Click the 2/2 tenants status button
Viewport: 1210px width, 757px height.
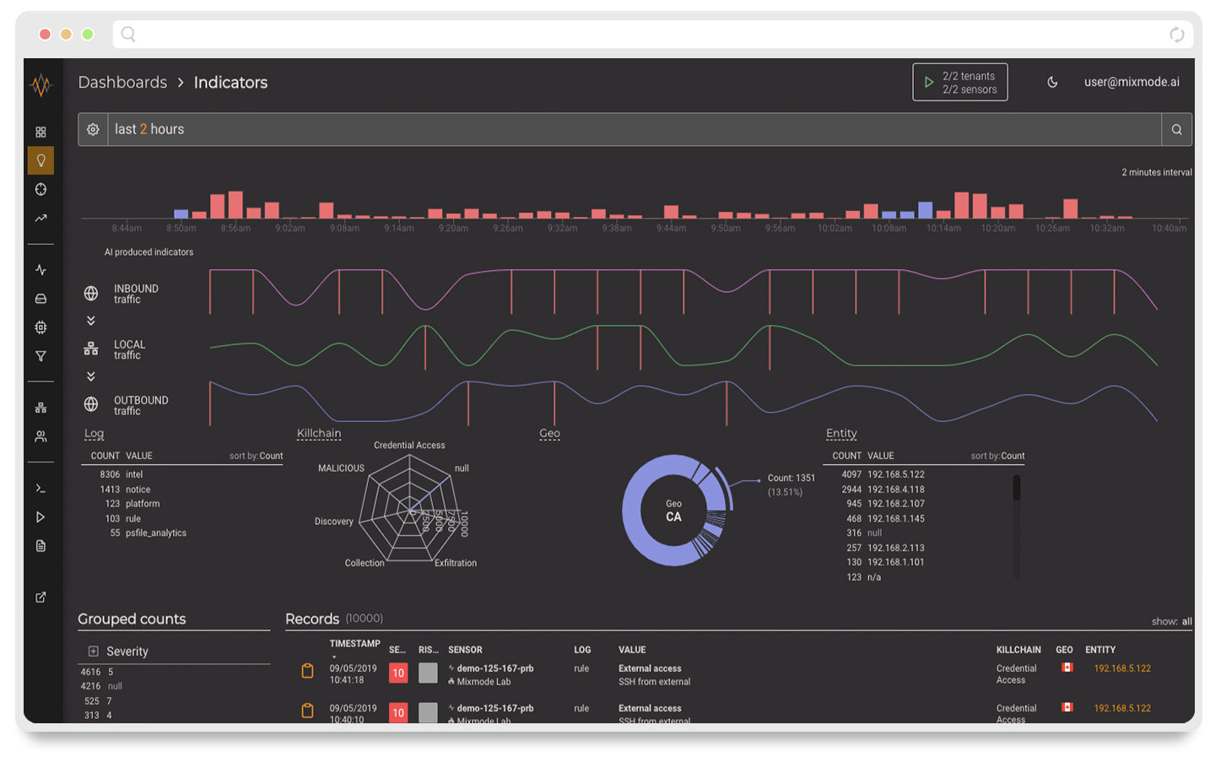point(960,81)
